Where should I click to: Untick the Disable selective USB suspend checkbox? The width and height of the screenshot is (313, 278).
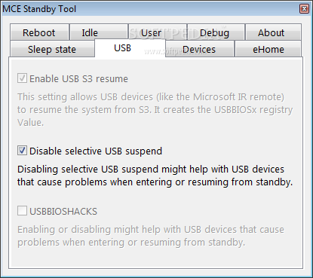click(22, 151)
